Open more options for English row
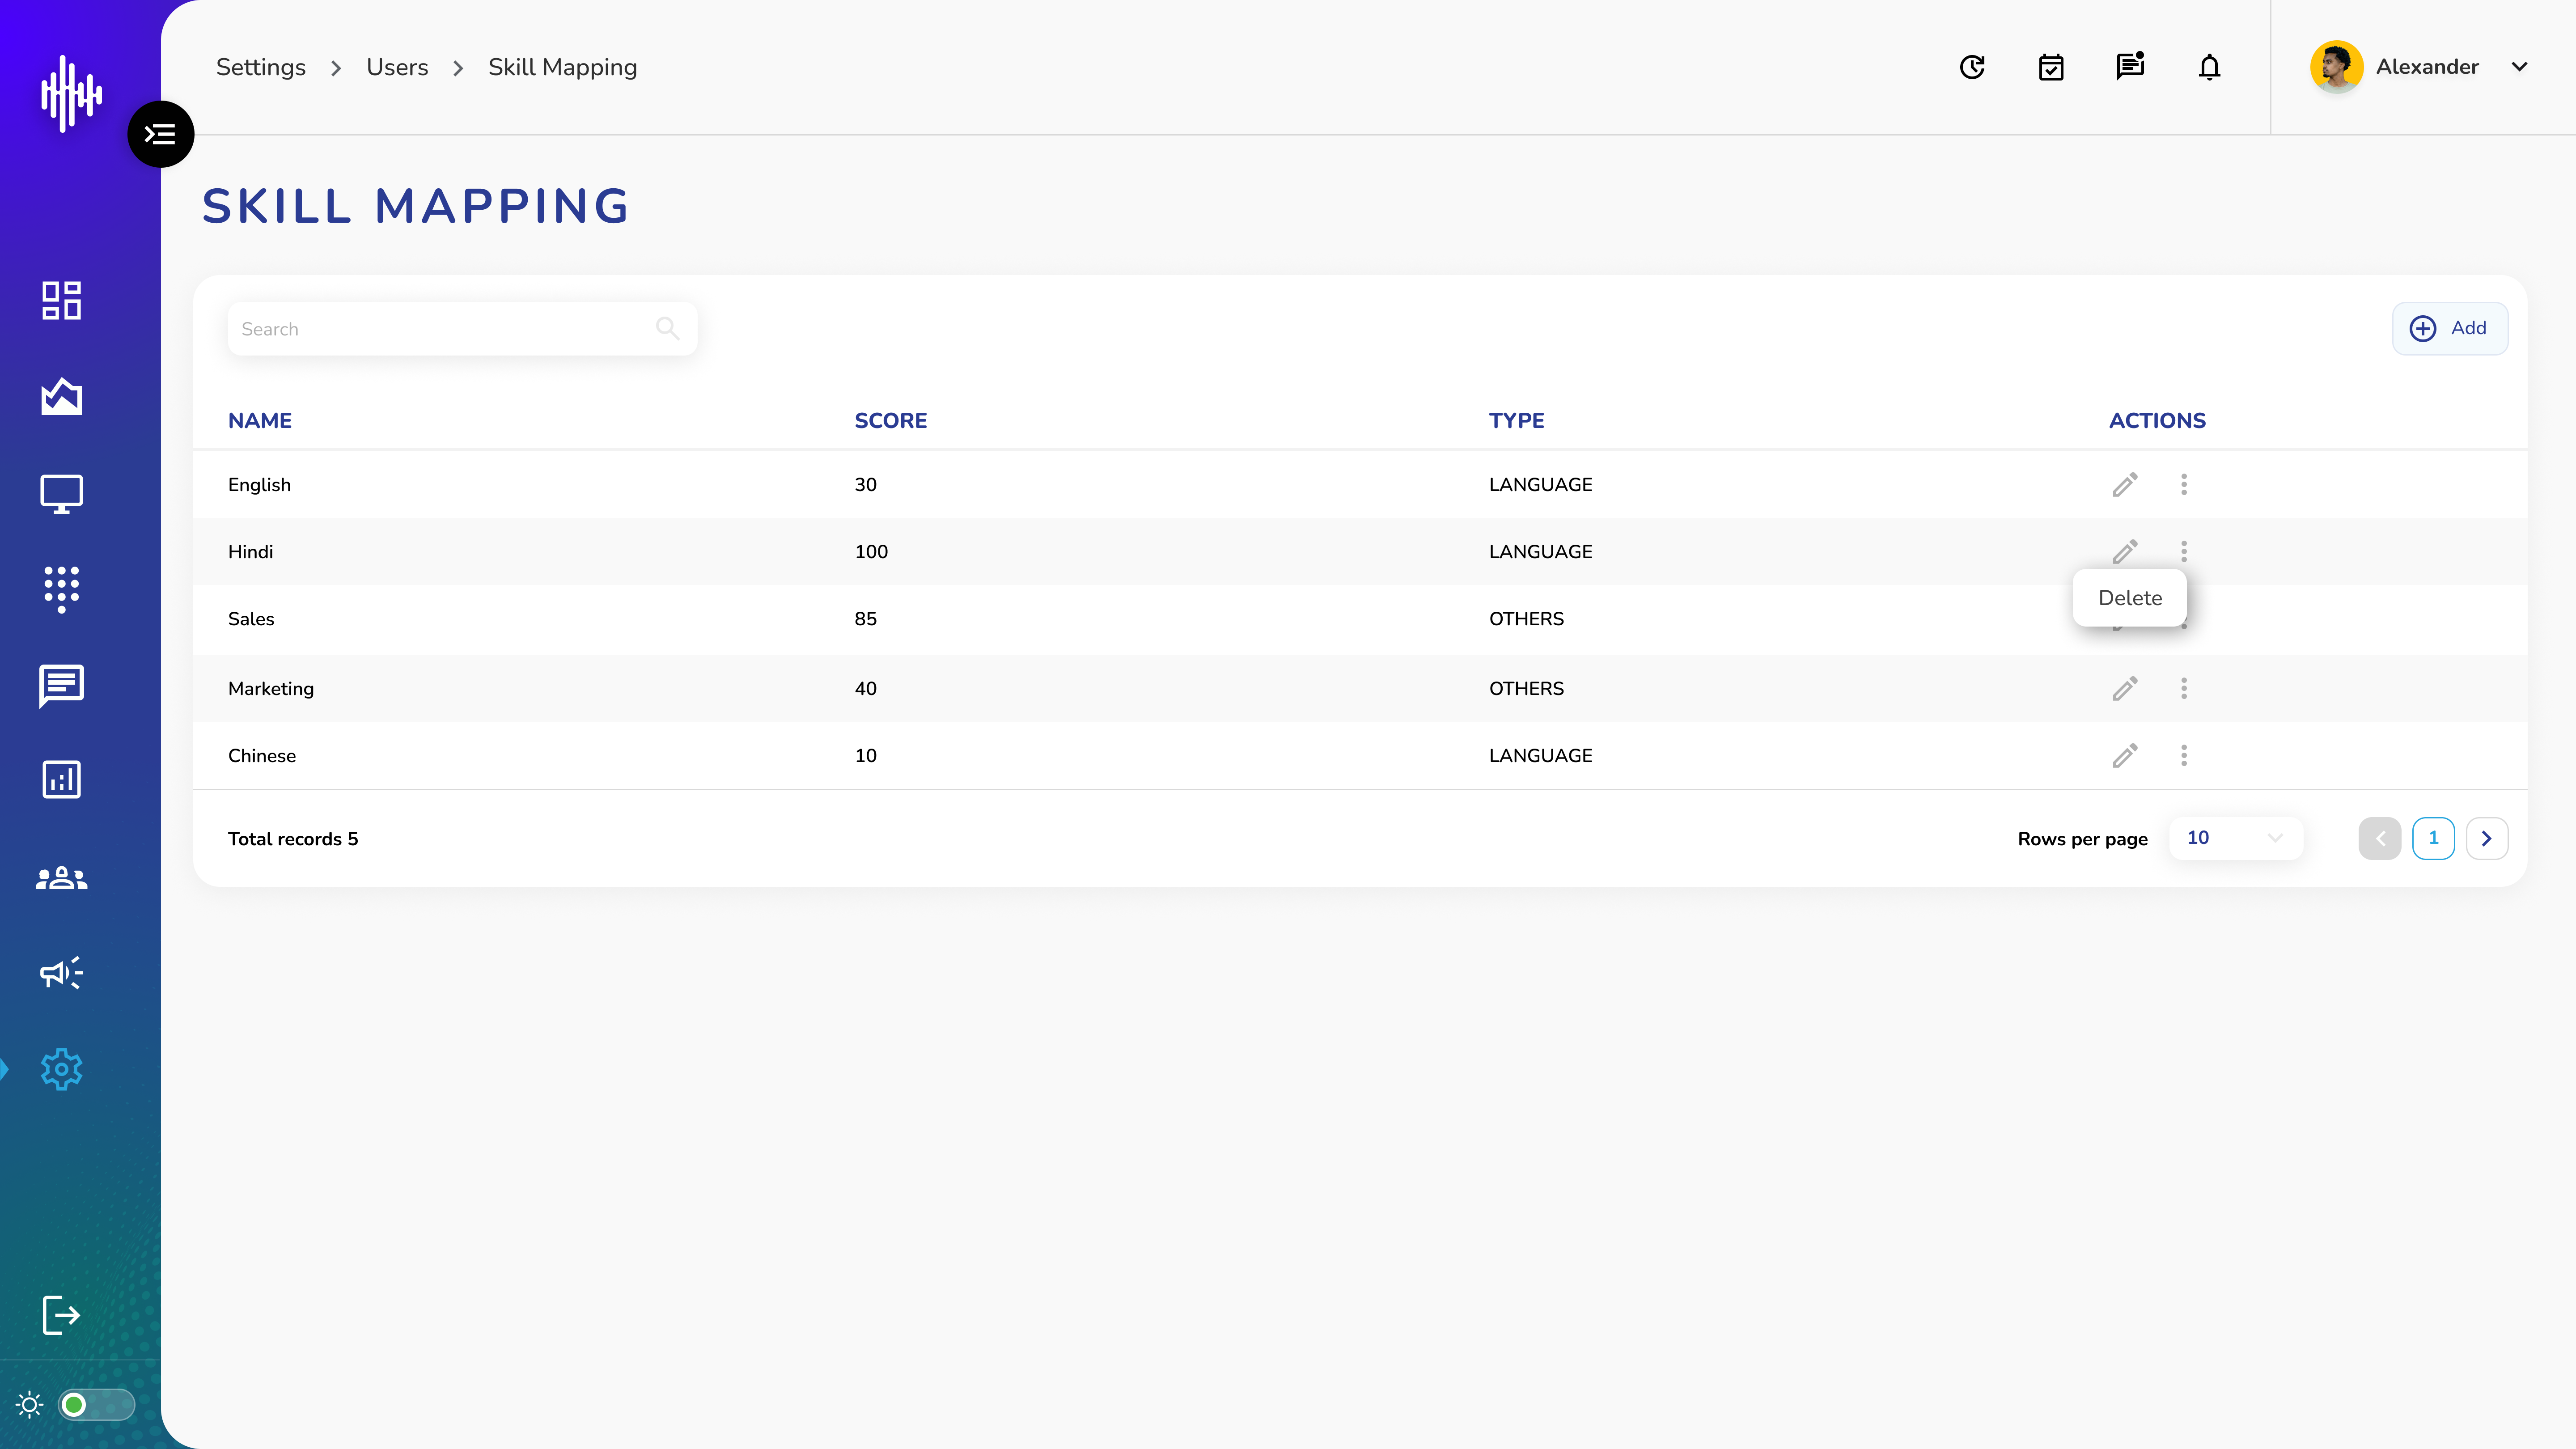Viewport: 2576px width, 1449px height. pyautogui.click(x=2184, y=484)
